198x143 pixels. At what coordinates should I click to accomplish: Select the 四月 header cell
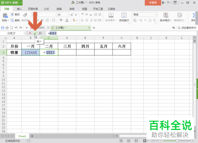[x=85, y=46]
